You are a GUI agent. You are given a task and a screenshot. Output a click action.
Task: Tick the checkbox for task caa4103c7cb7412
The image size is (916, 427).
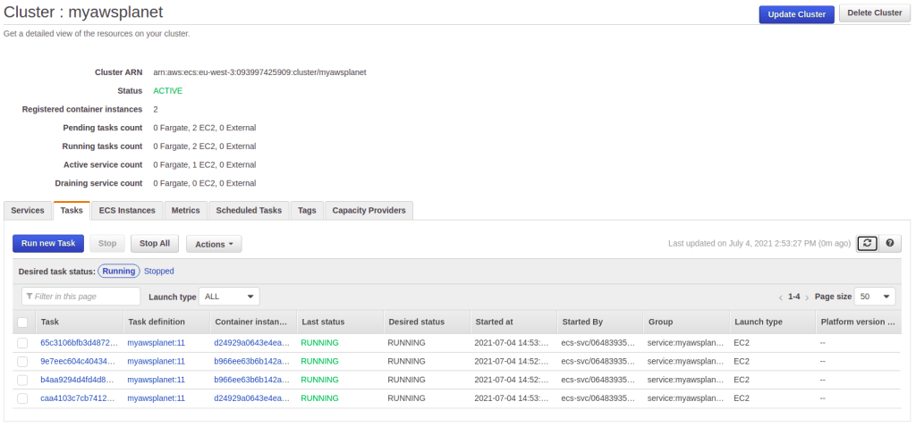coord(22,398)
